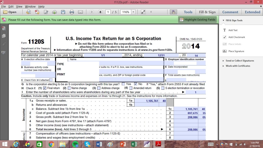
Task: Send file by email envelope icon
Action: pos(80,12)
